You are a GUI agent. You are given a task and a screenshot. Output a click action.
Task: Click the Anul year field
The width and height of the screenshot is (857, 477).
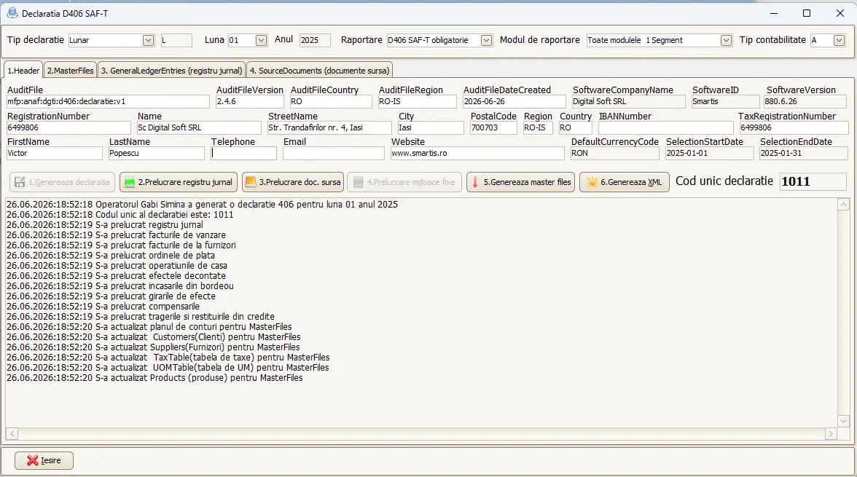(315, 41)
